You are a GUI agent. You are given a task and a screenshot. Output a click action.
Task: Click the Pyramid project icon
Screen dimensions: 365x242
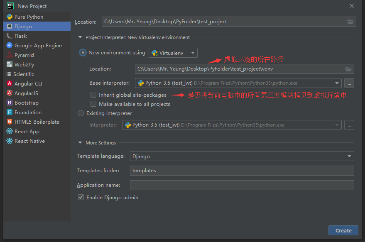(x=10, y=55)
